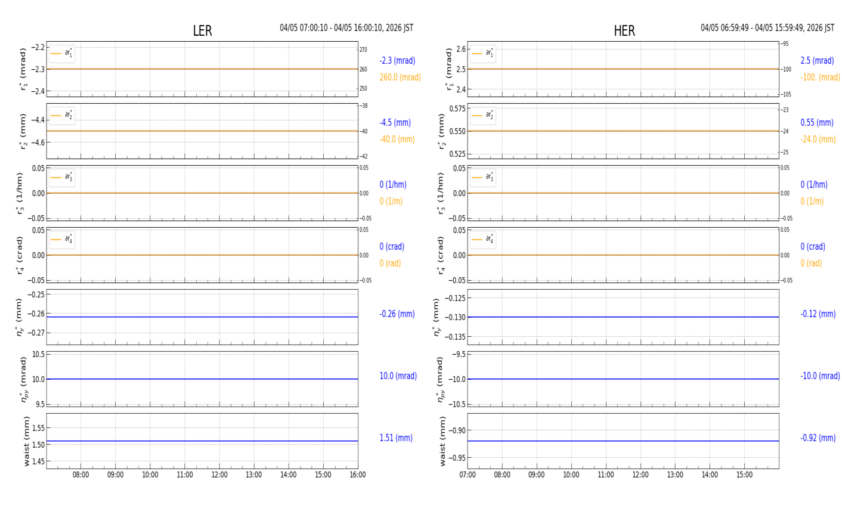Click the blue value 1.51 (mm)
842x515 pixels.
coord(396,438)
